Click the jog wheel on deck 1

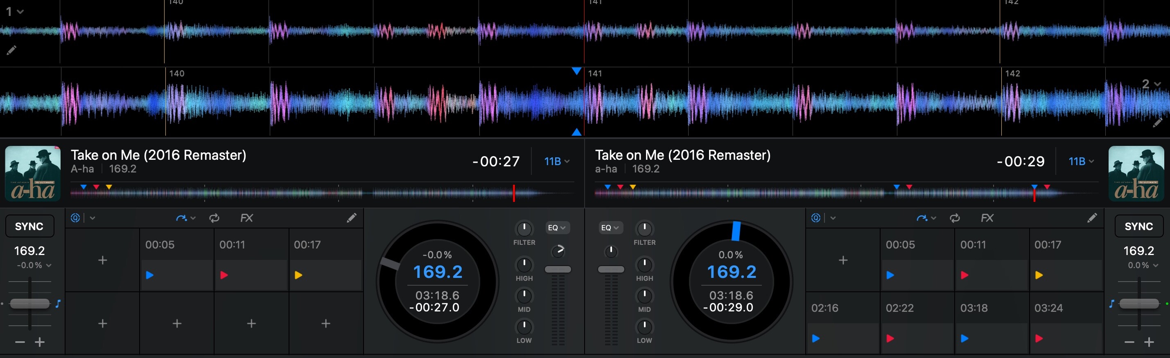pyautogui.click(x=437, y=282)
